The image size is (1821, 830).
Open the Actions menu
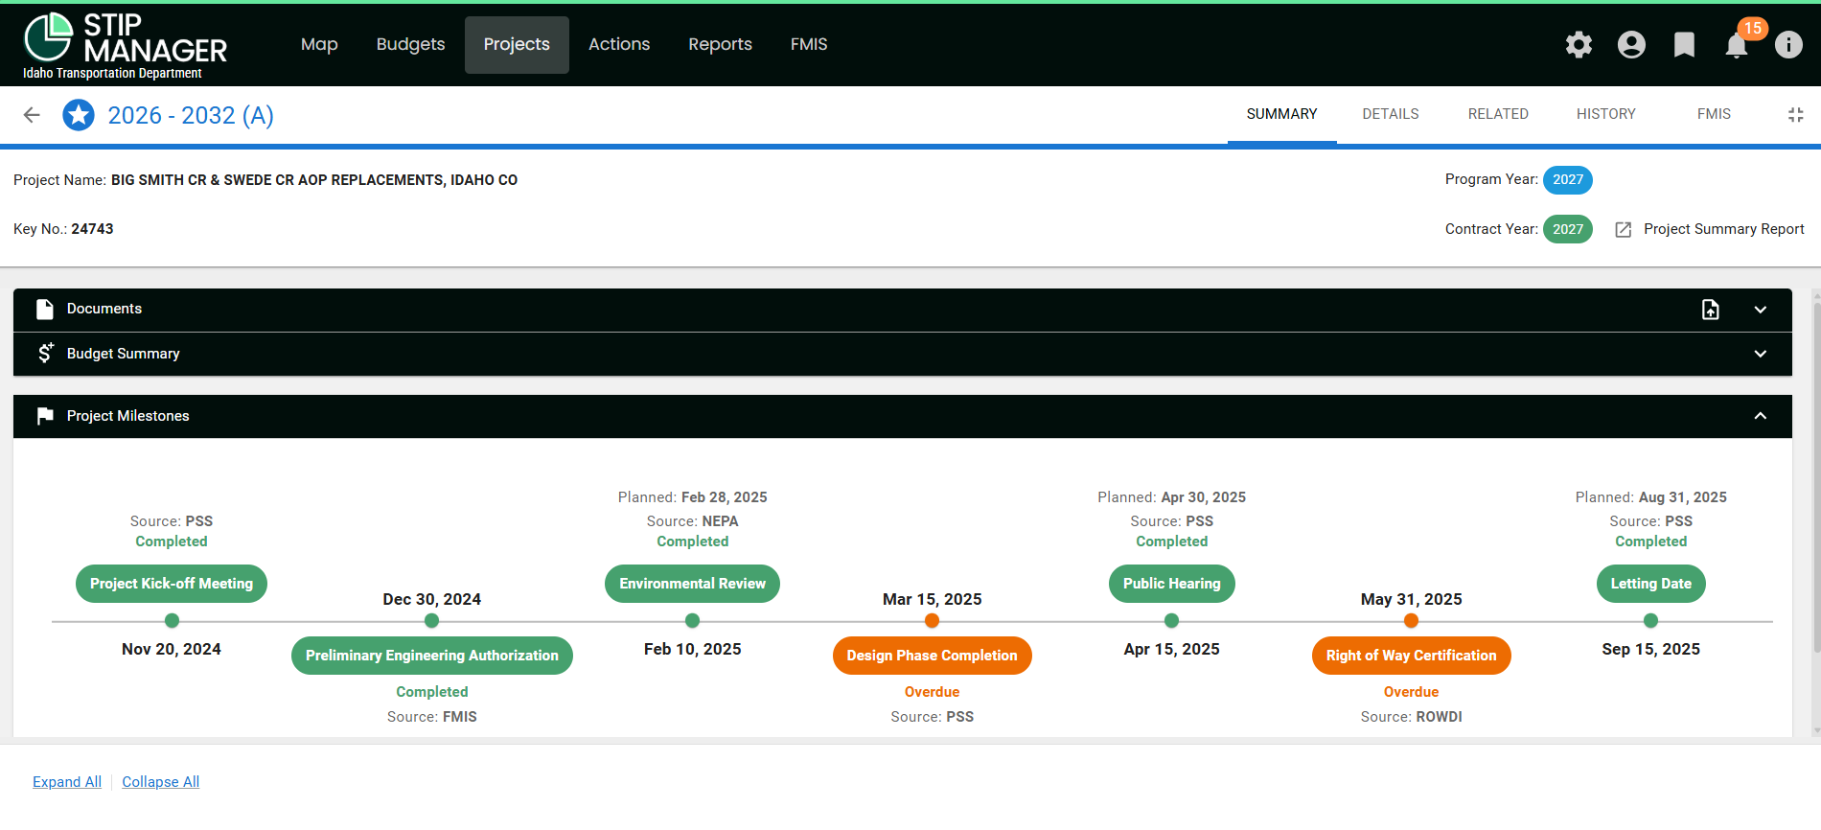click(619, 44)
